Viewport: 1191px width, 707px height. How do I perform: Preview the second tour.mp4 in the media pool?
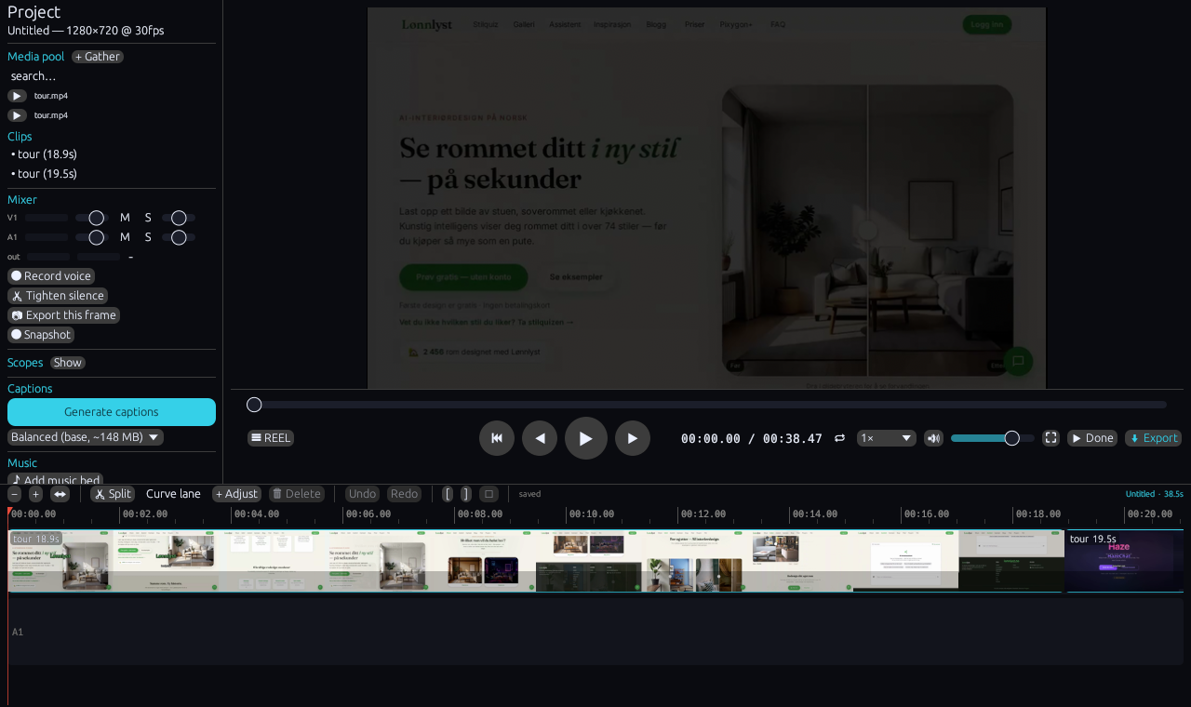click(17, 115)
